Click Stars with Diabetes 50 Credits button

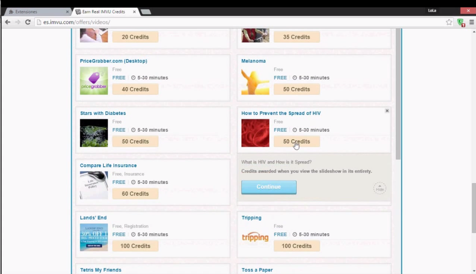(x=135, y=142)
